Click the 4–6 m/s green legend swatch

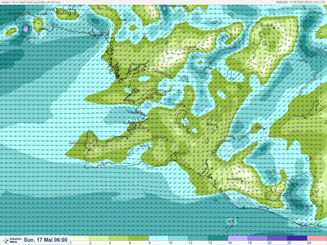coord(119,238)
